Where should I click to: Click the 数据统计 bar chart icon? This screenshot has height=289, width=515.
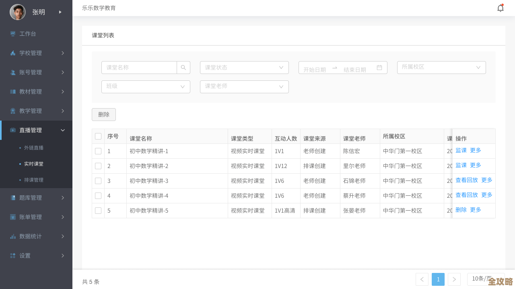click(x=13, y=236)
